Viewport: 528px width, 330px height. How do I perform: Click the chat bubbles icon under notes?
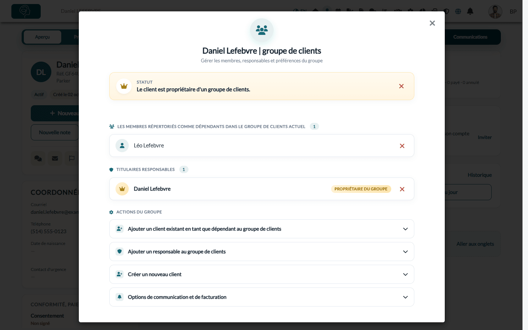tap(38, 158)
